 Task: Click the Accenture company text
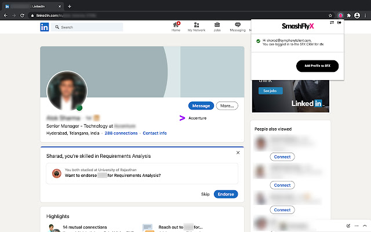(197, 118)
